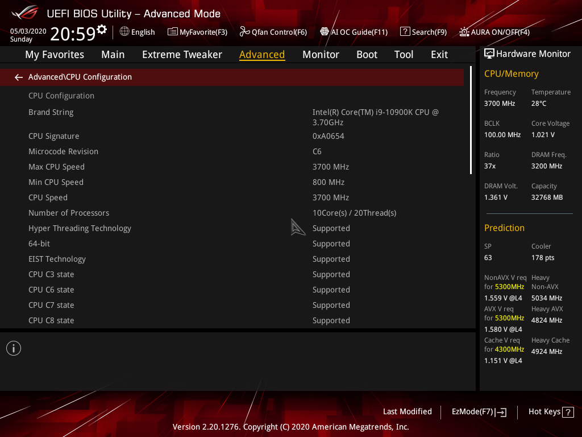The width and height of the screenshot is (582, 437).
Task: Select Hyper Threading Technology row
Action: pos(232,228)
